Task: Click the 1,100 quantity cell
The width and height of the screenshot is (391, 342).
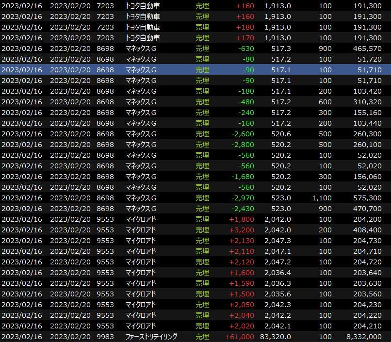Action: [x=322, y=198]
